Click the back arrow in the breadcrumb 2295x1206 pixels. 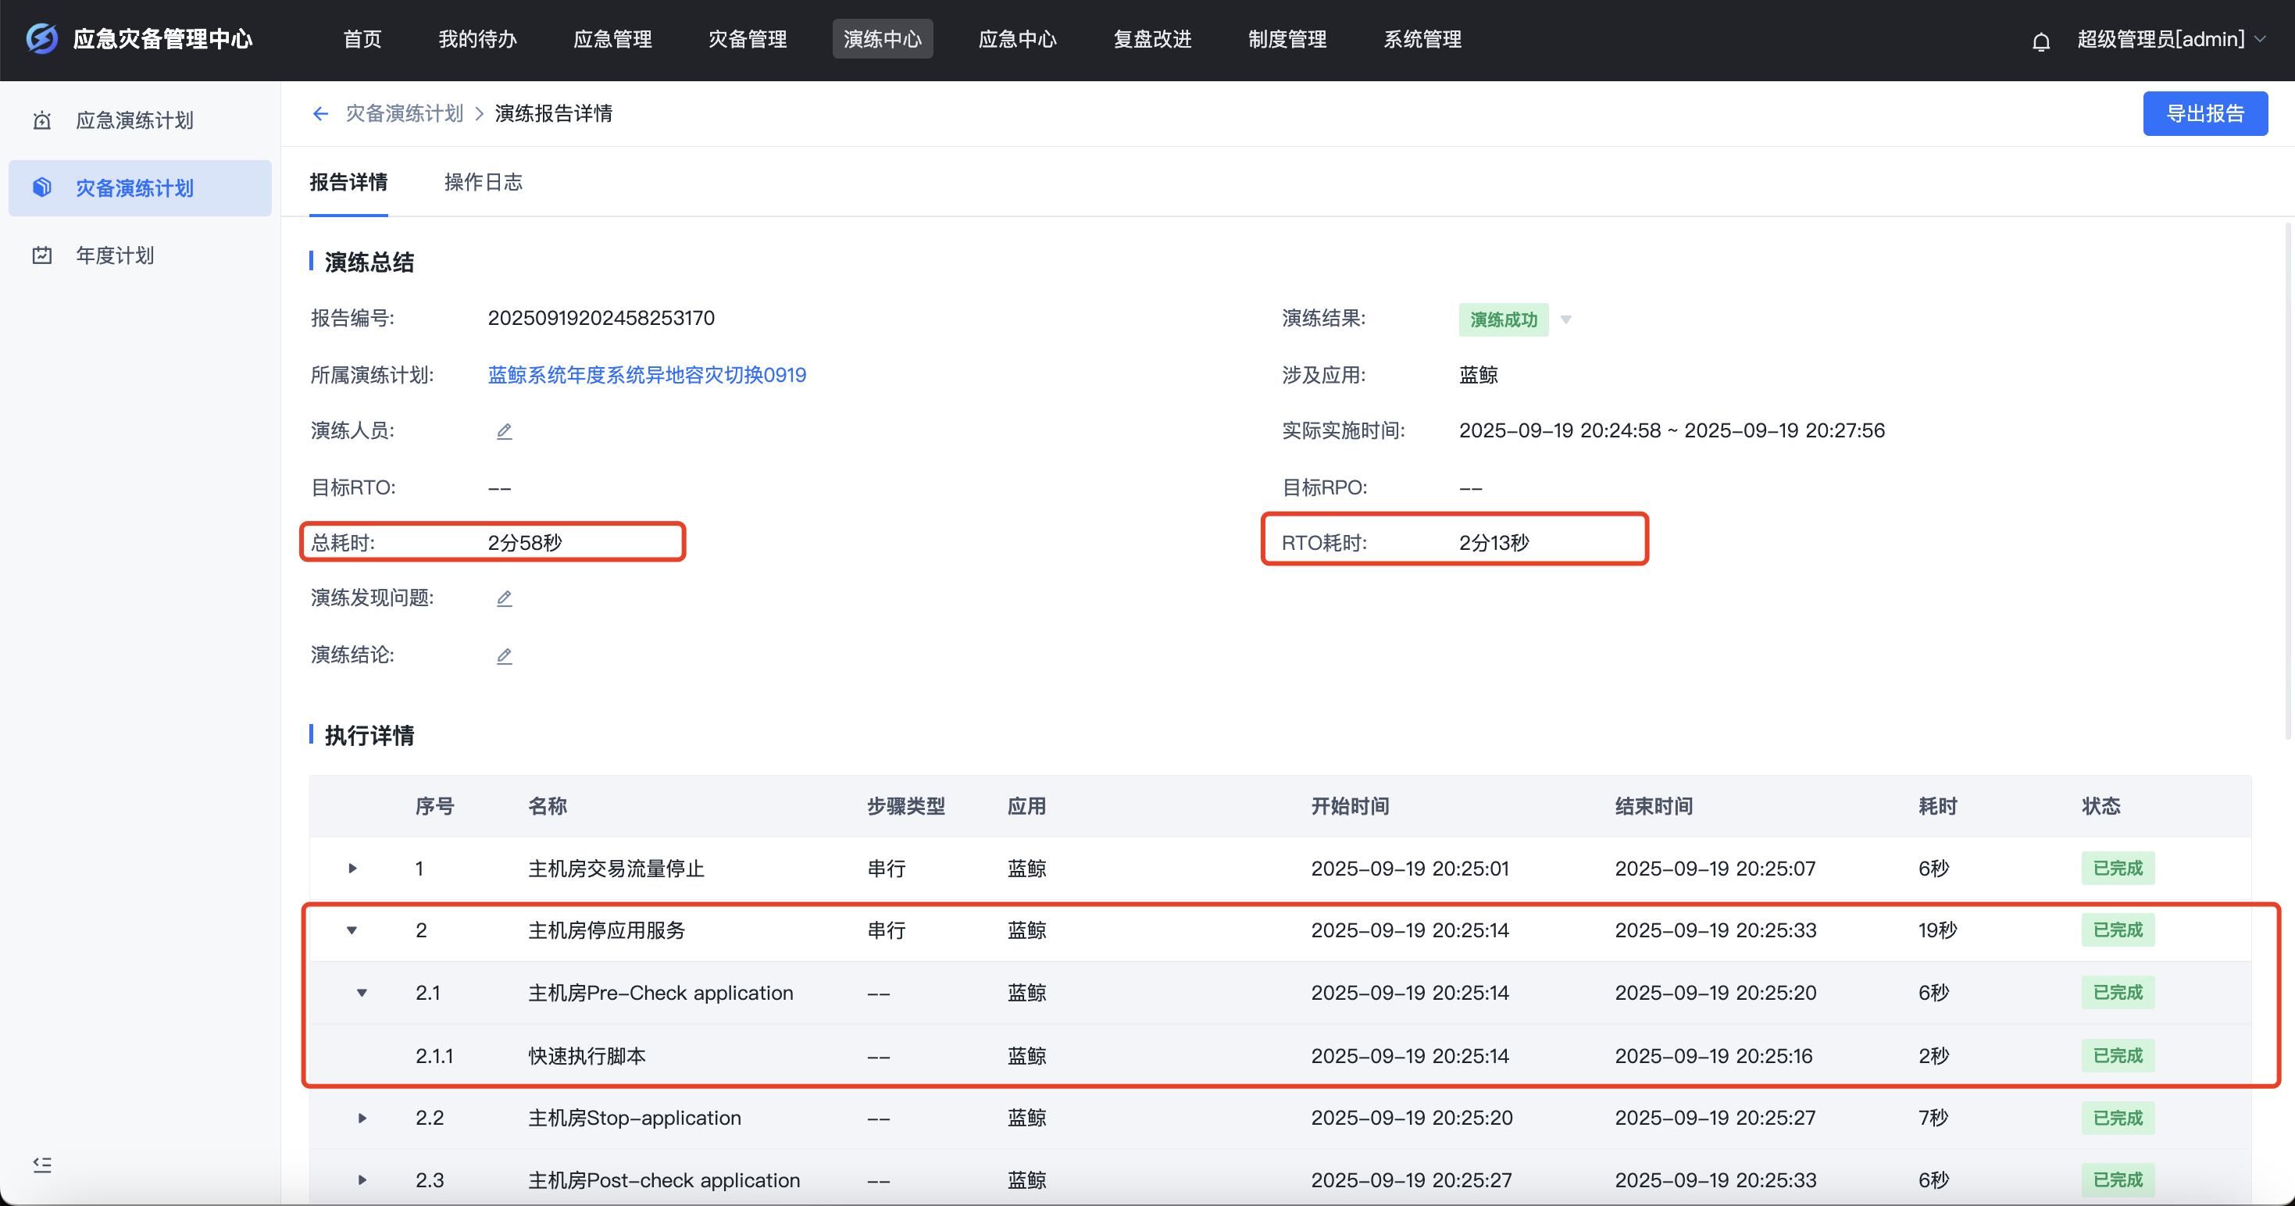click(x=321, y=113)
